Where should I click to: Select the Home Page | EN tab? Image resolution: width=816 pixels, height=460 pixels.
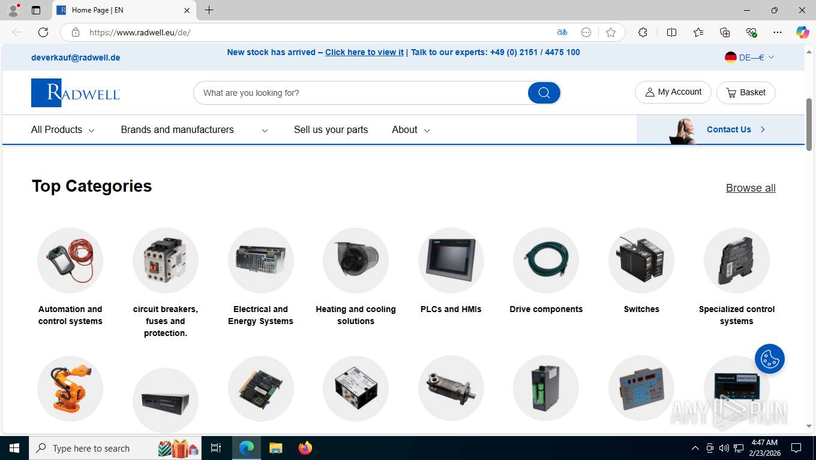tap(124, 10)
